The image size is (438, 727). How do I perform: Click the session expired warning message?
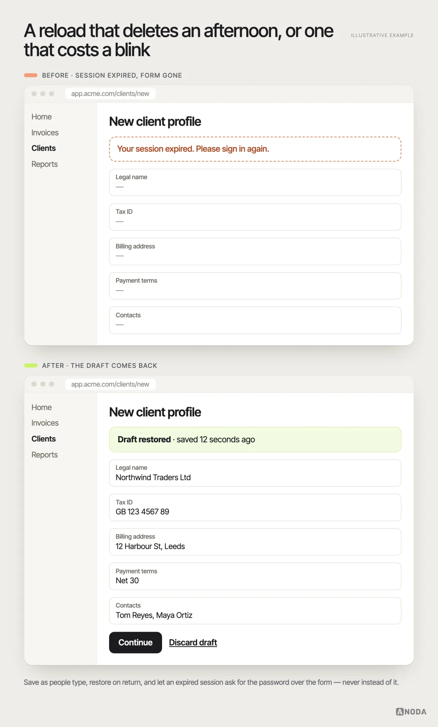(255, 149)
